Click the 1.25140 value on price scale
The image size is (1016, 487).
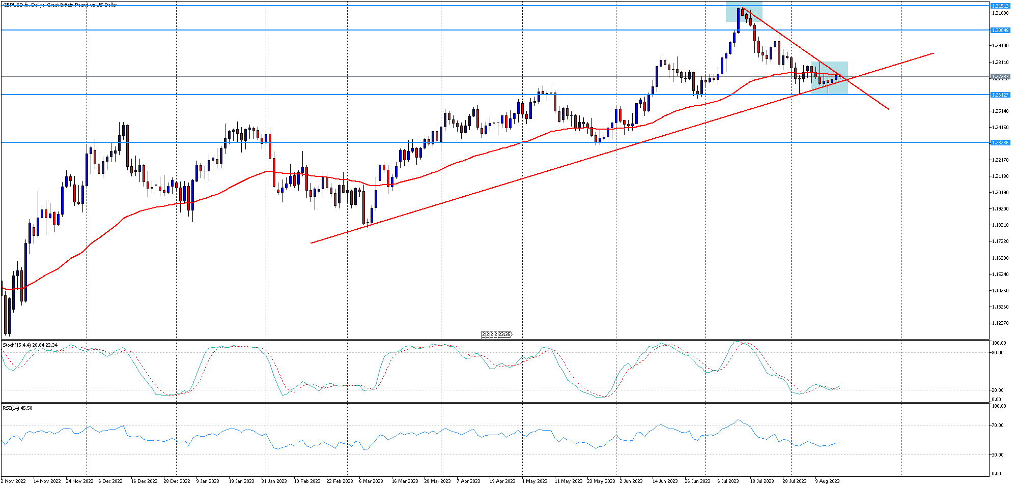coord(1000,111)
